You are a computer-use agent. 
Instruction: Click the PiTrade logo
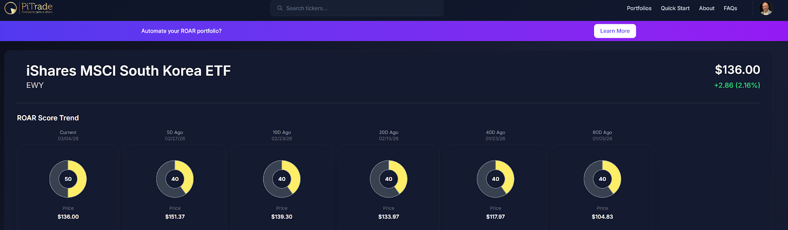click(29, 8)
